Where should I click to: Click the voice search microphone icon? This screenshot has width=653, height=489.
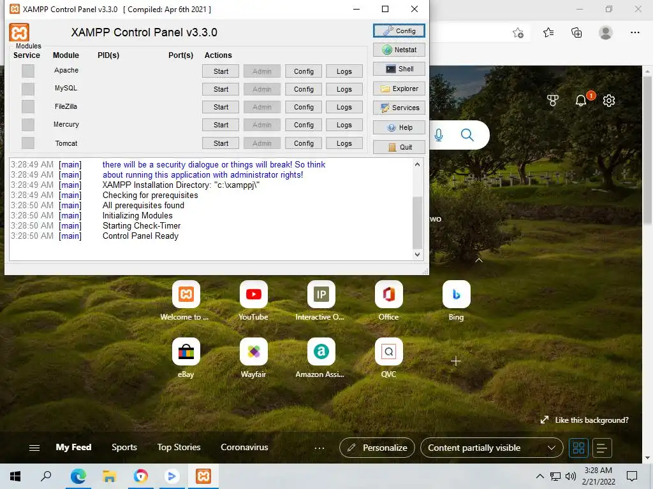439,135
